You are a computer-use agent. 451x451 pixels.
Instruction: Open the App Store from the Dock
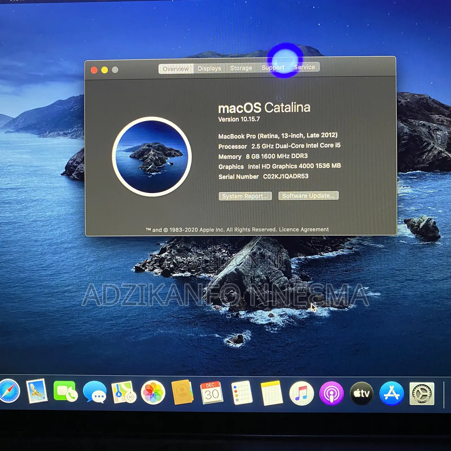pos(392,393)
